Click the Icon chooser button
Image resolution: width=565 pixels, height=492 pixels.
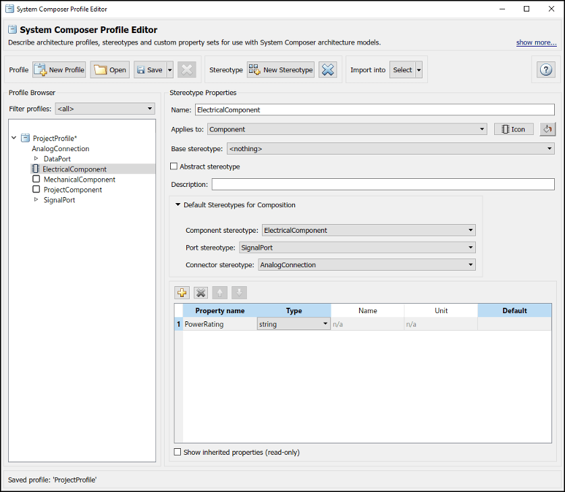click(514, 130)
